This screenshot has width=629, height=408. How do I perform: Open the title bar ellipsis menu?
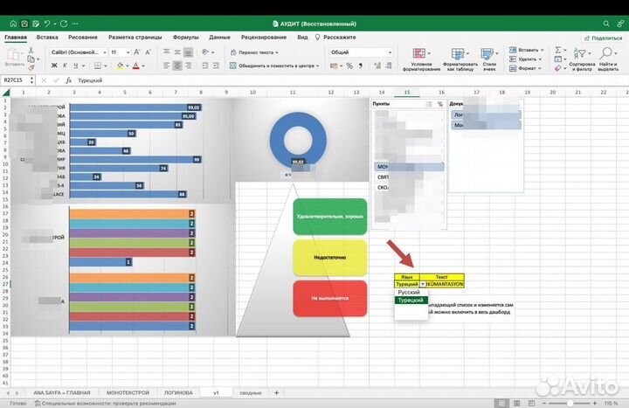[75, 24]
